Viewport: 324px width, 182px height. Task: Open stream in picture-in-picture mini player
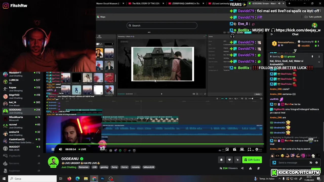point(227,149)
